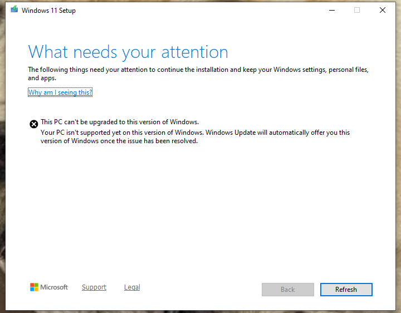Click the Microsoft logo
The height and width of the screenshot is (313, 401).
click(49, 287)
